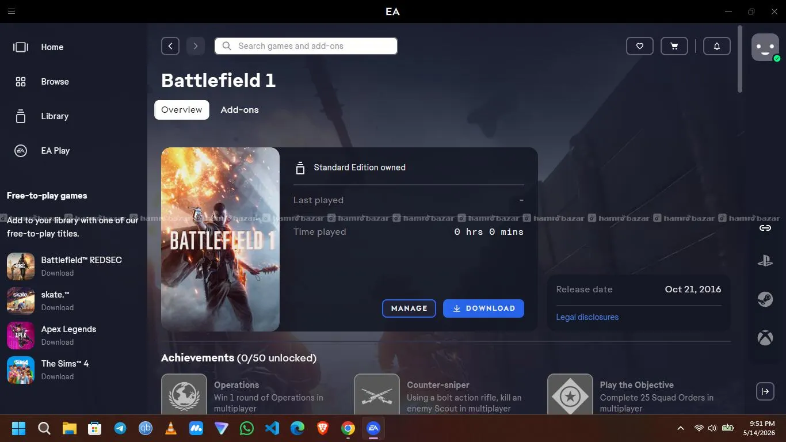786x442 pixels.
Task: Click the 'Oct 21, 2016' release date
Action: pyautogui.click(x=693, y=289)
